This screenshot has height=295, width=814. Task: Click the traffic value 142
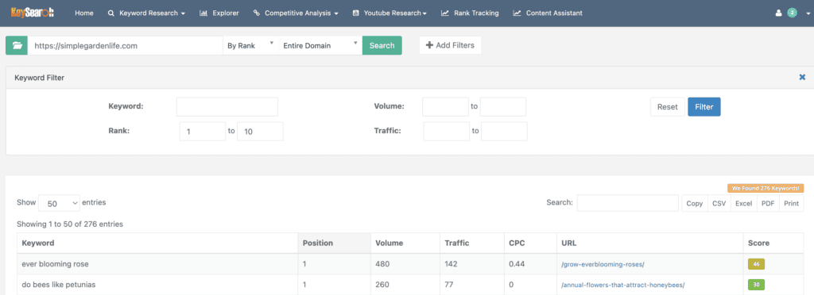(452, 264)
